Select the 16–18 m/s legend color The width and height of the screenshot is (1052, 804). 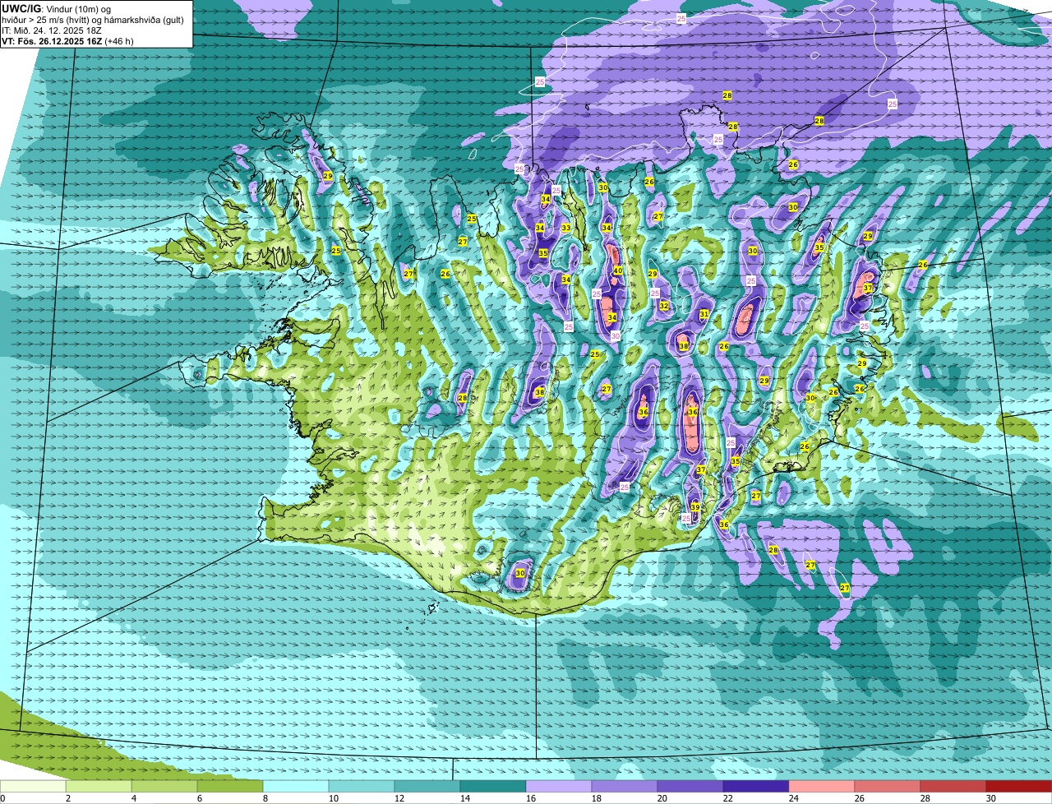click(559, 786)
